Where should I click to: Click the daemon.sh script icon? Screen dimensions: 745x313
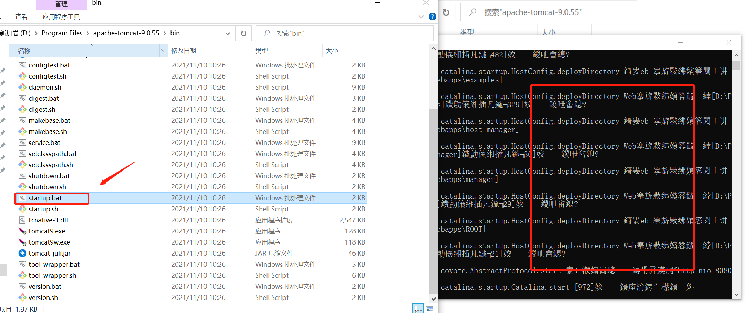23,87
